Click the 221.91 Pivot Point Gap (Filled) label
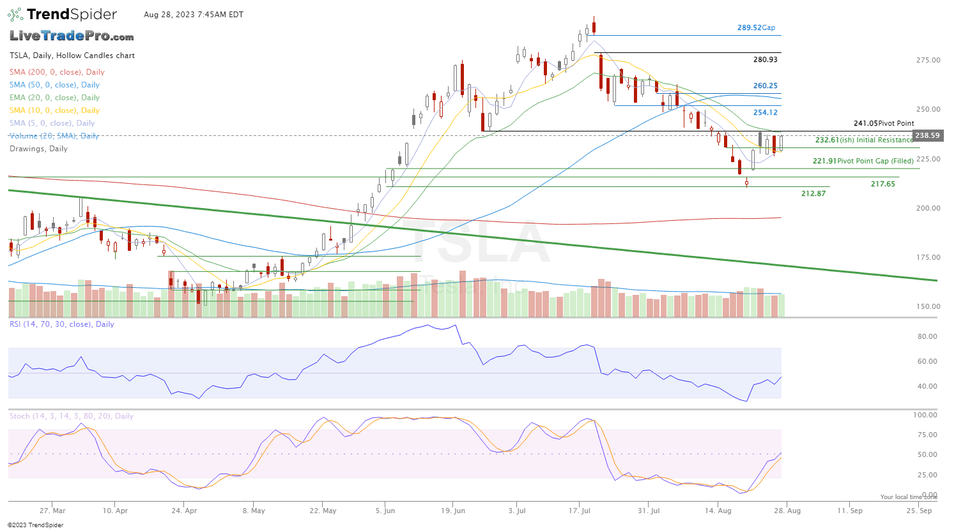 click(863, 161)
